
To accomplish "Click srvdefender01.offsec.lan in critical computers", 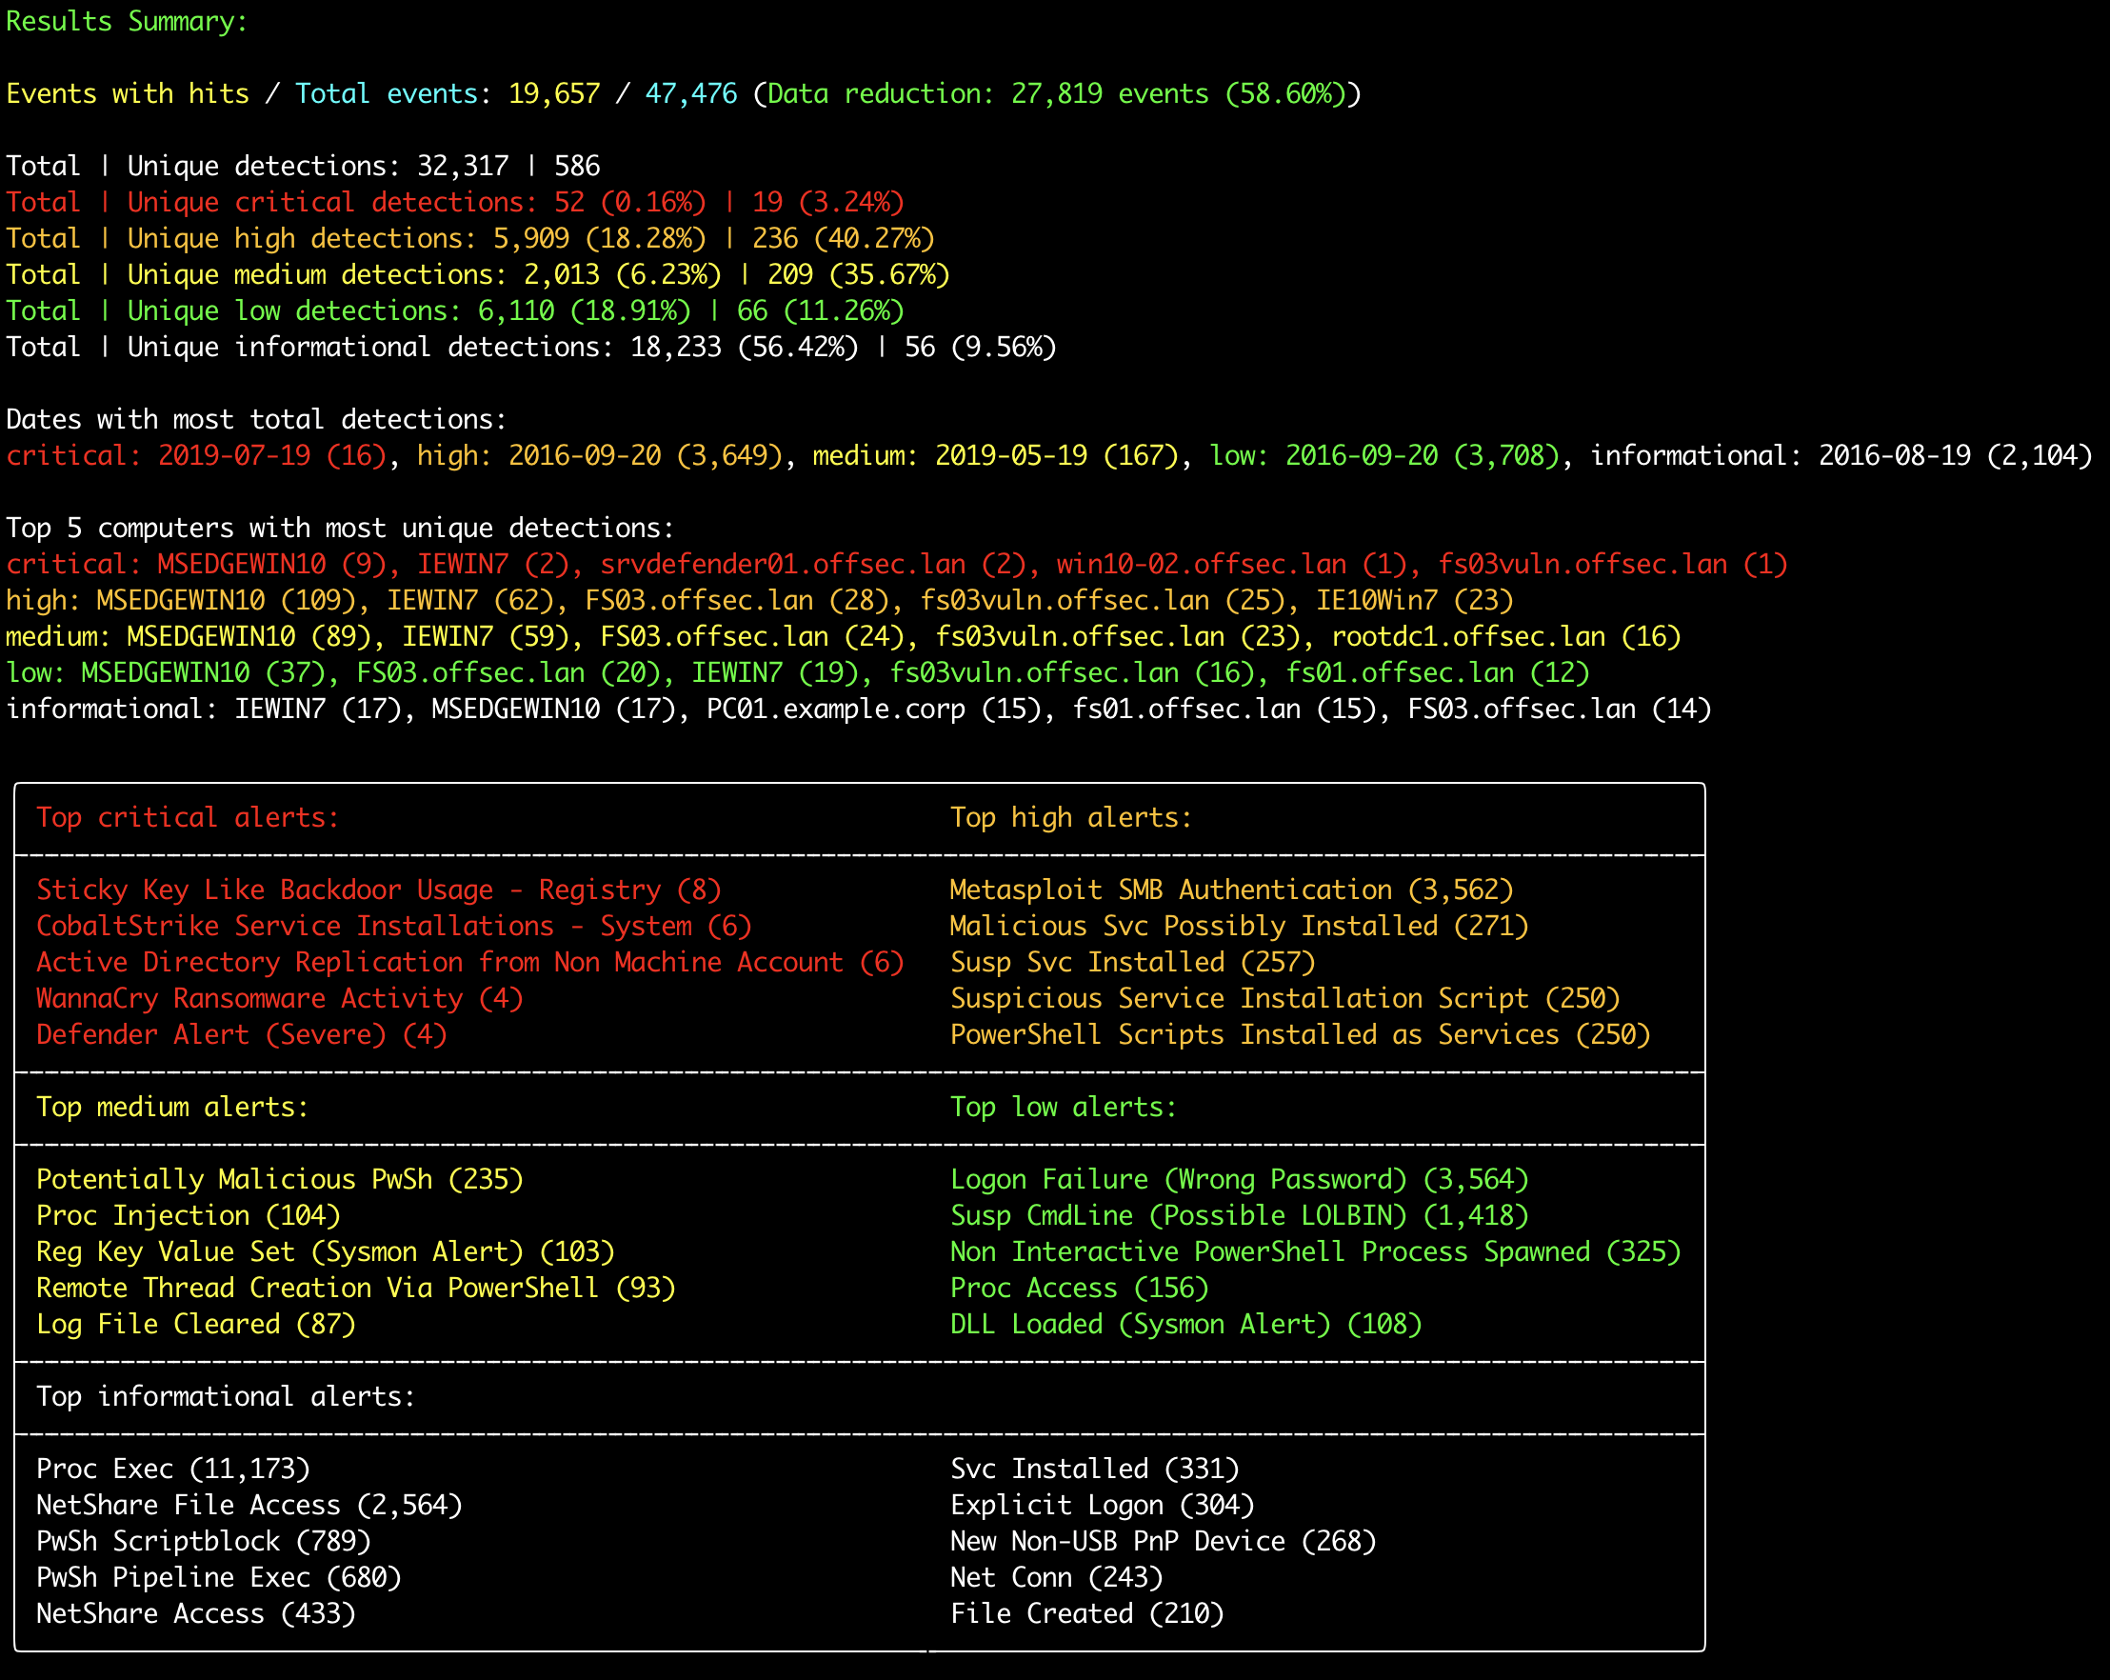I will (x=783, y=565).
